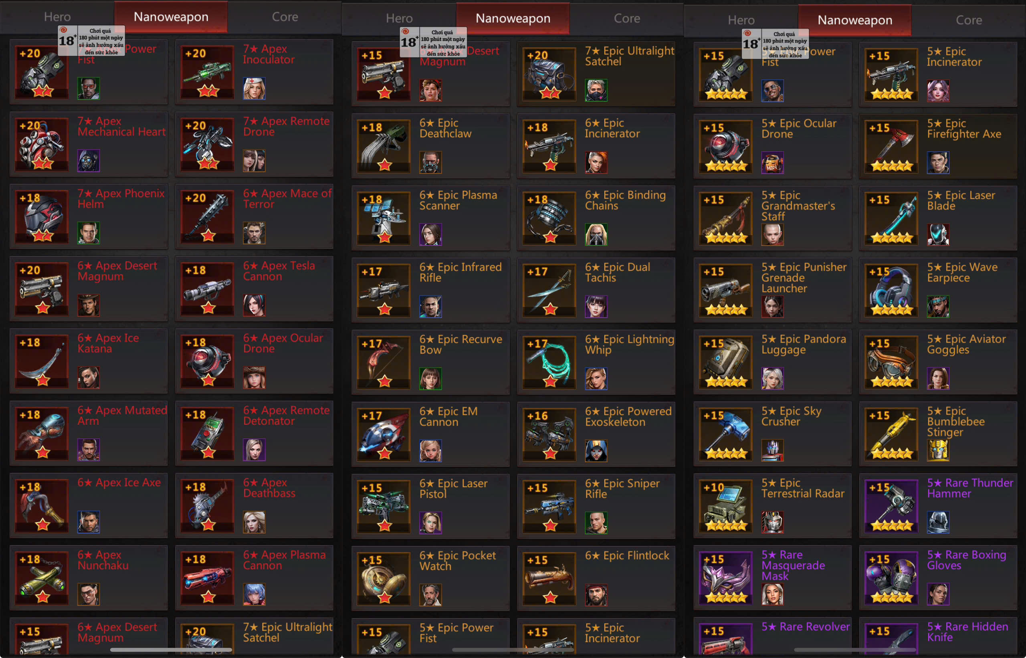Open the 5★ Rare Thunder Hammer entry

tap(938, 505)
